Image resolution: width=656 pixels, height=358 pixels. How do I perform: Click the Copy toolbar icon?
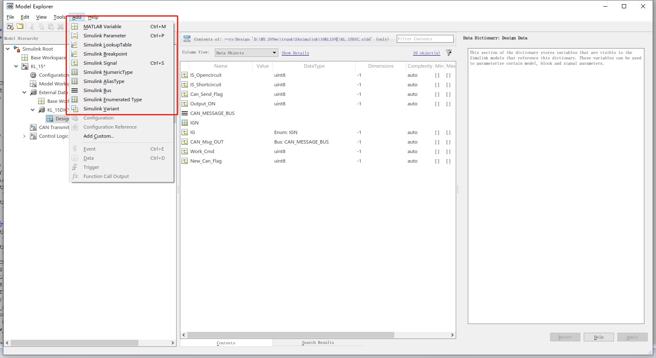click(41, 27)
